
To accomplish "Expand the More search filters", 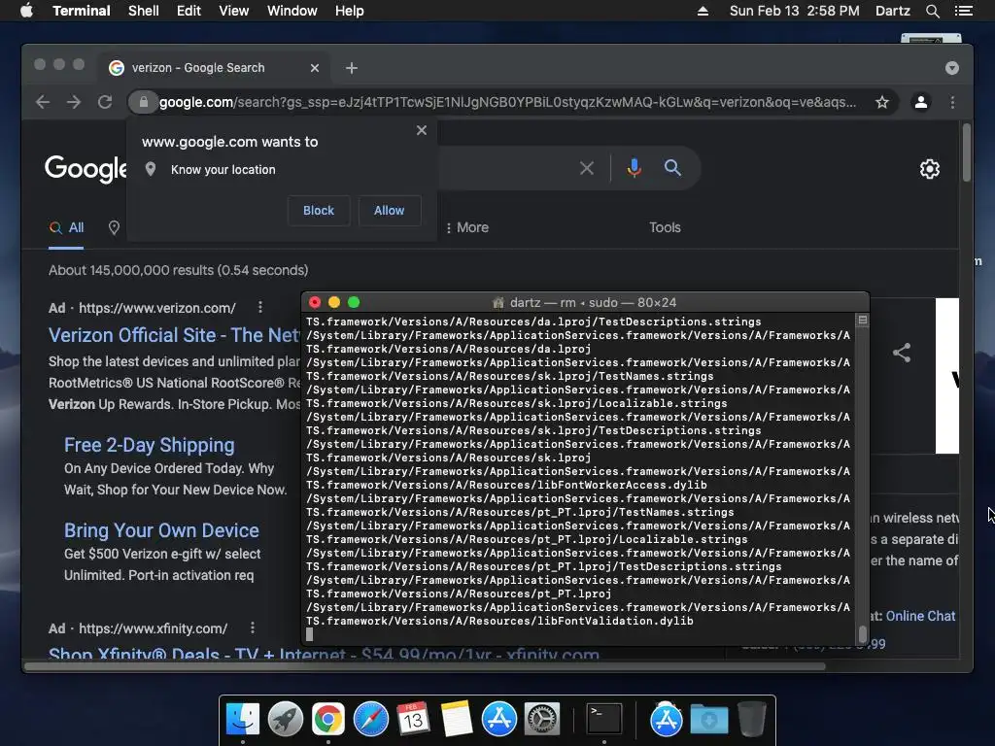I will click(467, 227).
